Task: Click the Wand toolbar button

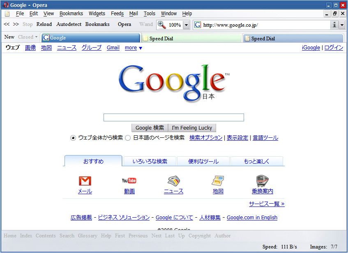Action: pyautogui.click(x=146, y=24)
